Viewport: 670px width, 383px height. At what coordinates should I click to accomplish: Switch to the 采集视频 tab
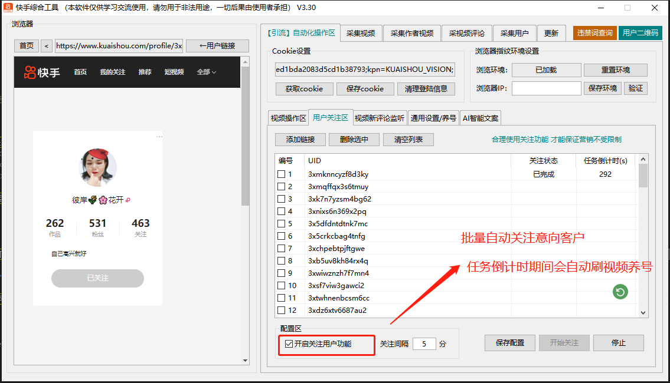[x=361, y=33]
